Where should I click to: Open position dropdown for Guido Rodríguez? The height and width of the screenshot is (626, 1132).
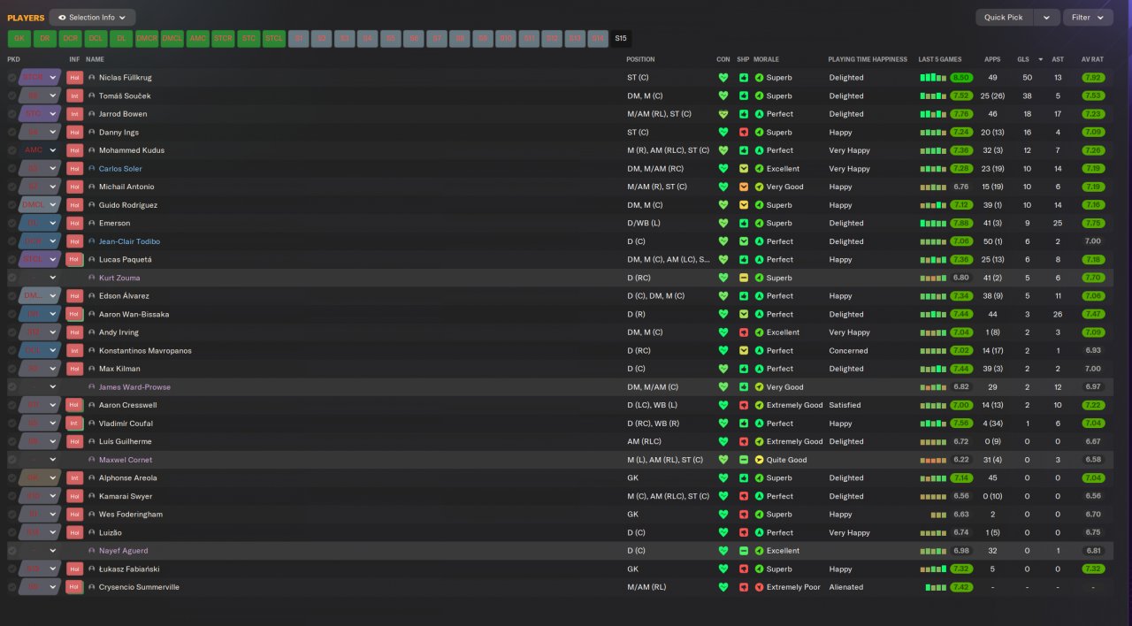coord(40,205)
